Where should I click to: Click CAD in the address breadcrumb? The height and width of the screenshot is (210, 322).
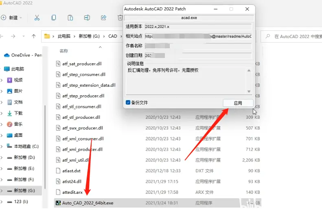pos(112,36)
